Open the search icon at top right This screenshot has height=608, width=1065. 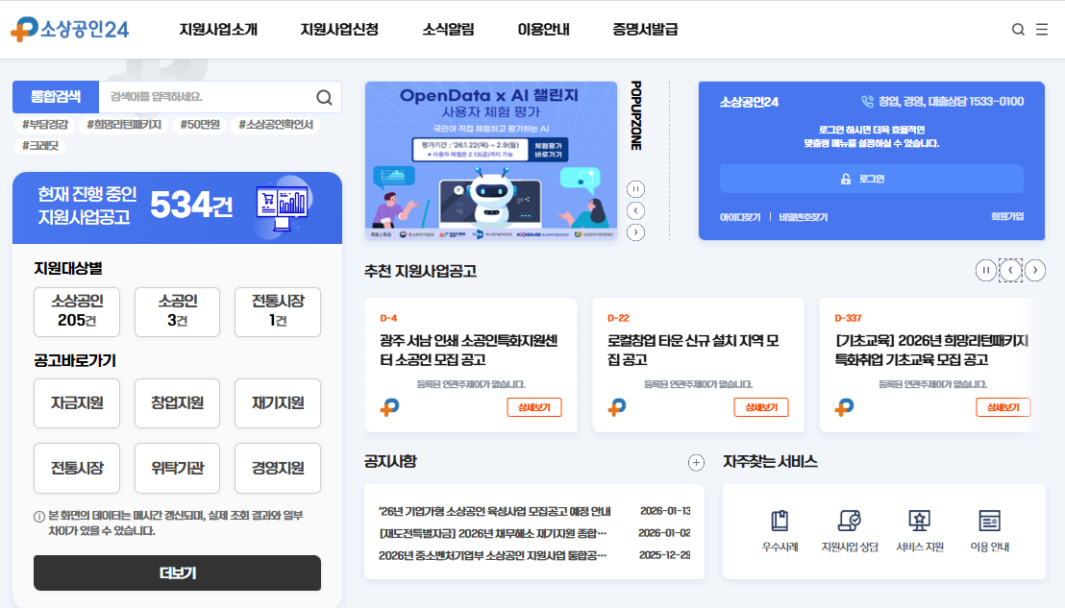pos(1017,29)
